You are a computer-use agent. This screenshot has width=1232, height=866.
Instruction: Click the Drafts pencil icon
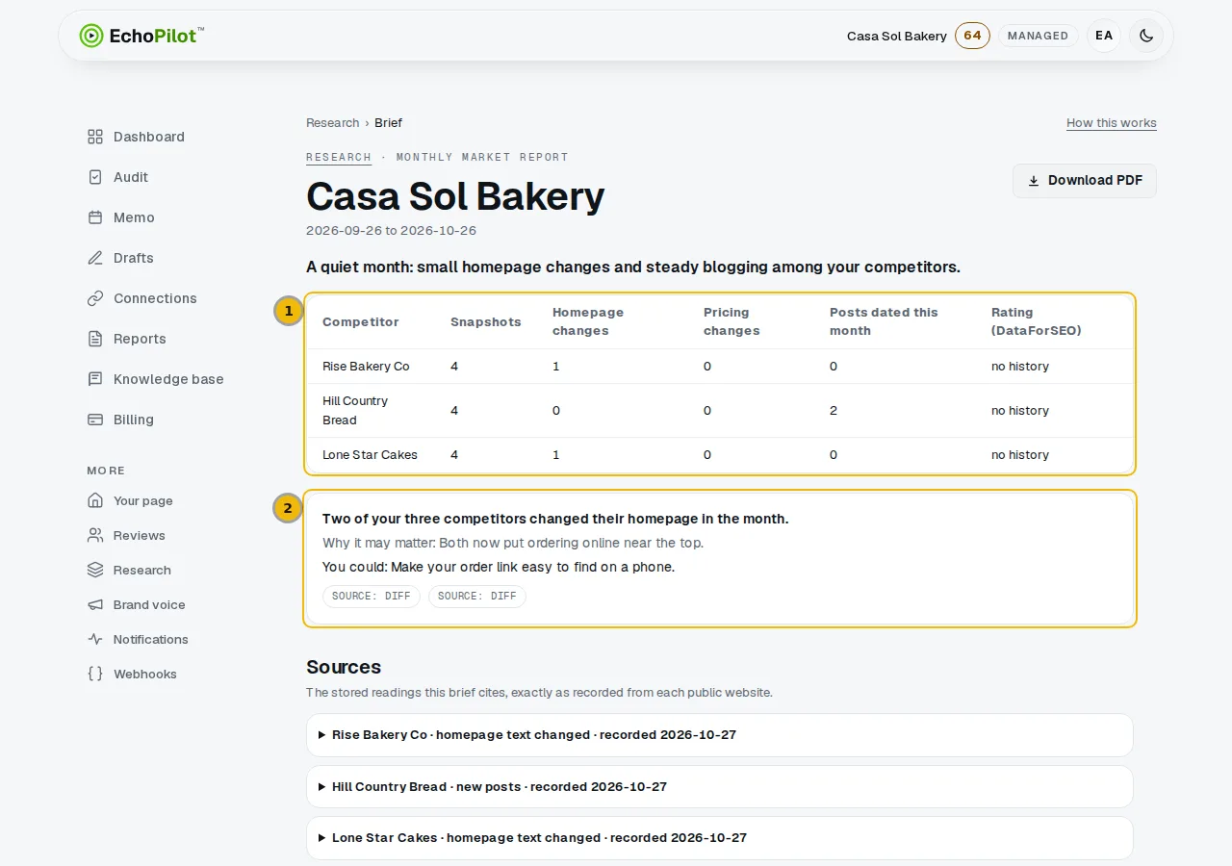tap(95, 258)
